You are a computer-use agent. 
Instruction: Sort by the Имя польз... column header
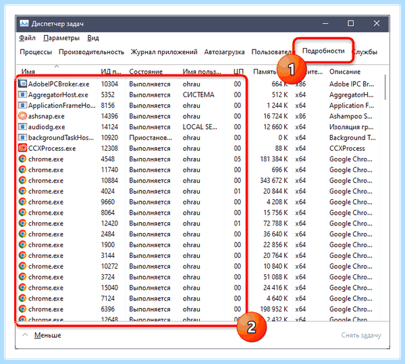(202, 72)
